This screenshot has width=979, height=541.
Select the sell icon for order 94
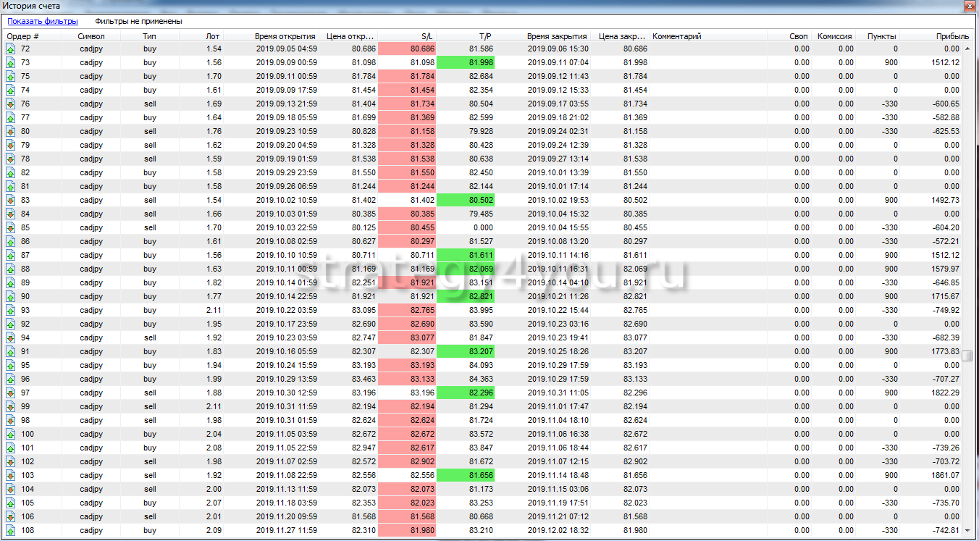pos(11,337)
